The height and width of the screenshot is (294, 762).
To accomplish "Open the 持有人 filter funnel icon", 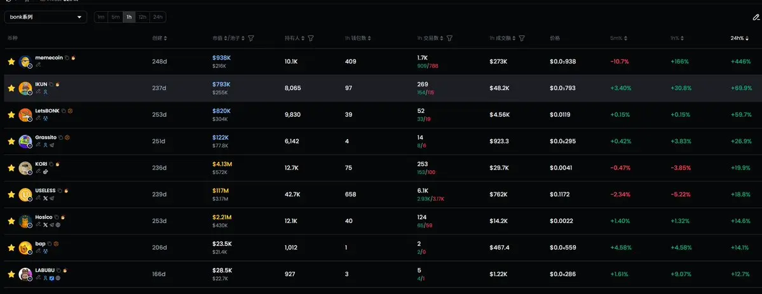I will coord(311,38).
